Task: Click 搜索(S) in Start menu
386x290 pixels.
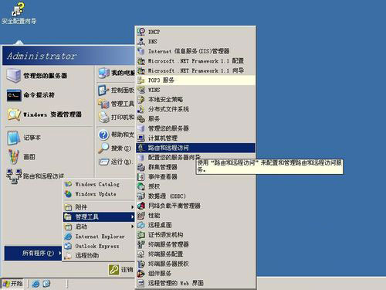Action: pos(116,148)
